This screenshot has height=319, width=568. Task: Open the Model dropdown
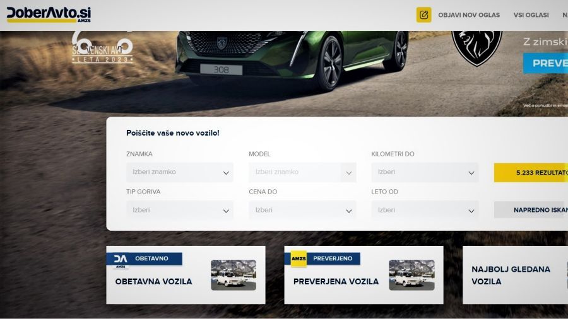tap(302, 172)
